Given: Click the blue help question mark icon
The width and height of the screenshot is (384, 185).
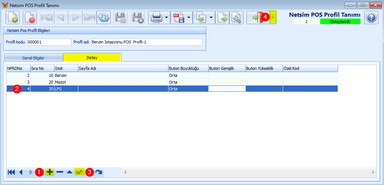Looking at the screenshot, I should pos(371,17).
